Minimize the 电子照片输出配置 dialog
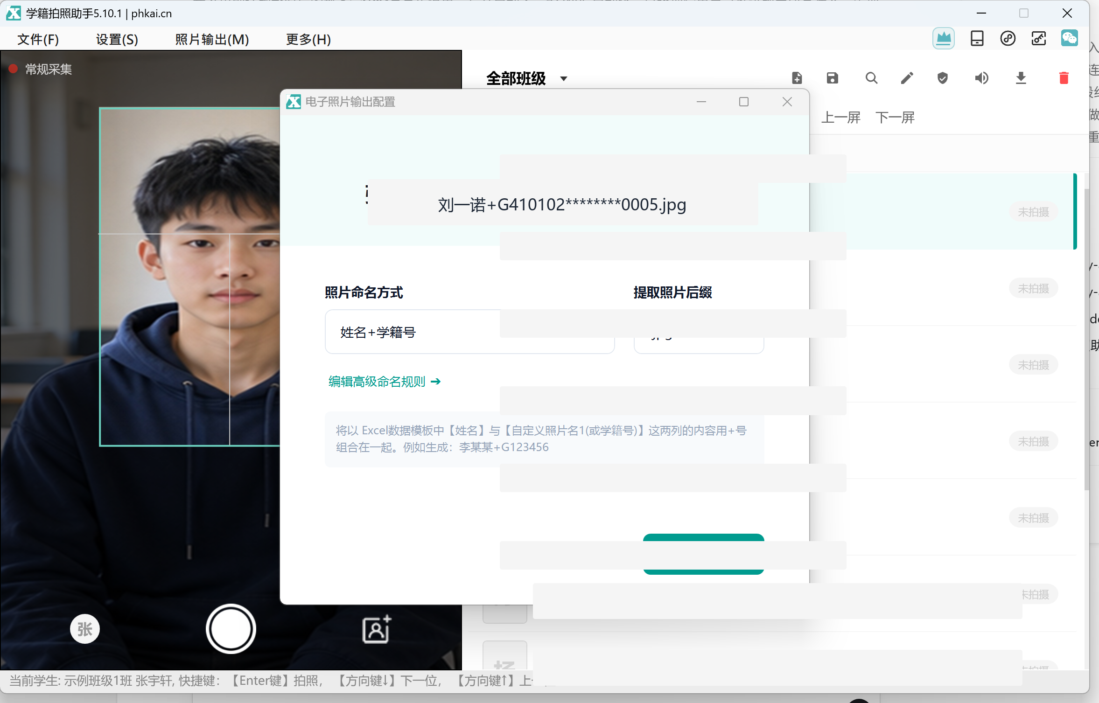 (701, 102)
